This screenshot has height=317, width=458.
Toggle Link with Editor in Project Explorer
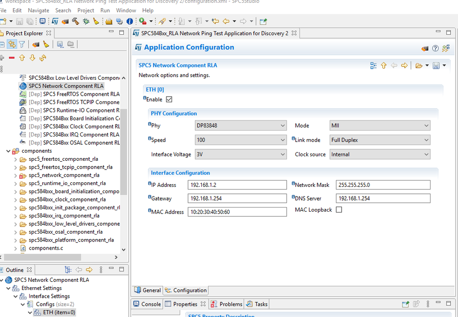click(x=11, y=44)
